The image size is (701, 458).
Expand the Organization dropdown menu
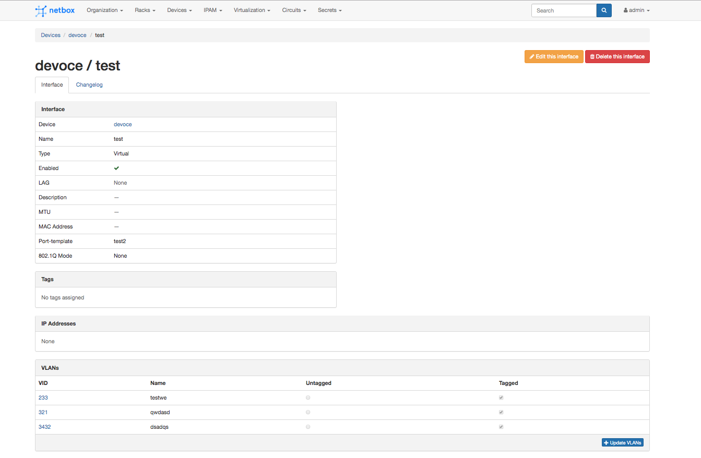104,10
